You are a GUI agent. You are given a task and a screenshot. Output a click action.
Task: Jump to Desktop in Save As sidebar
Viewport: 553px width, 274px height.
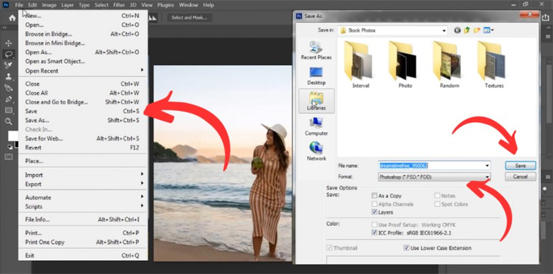(317, 75)
